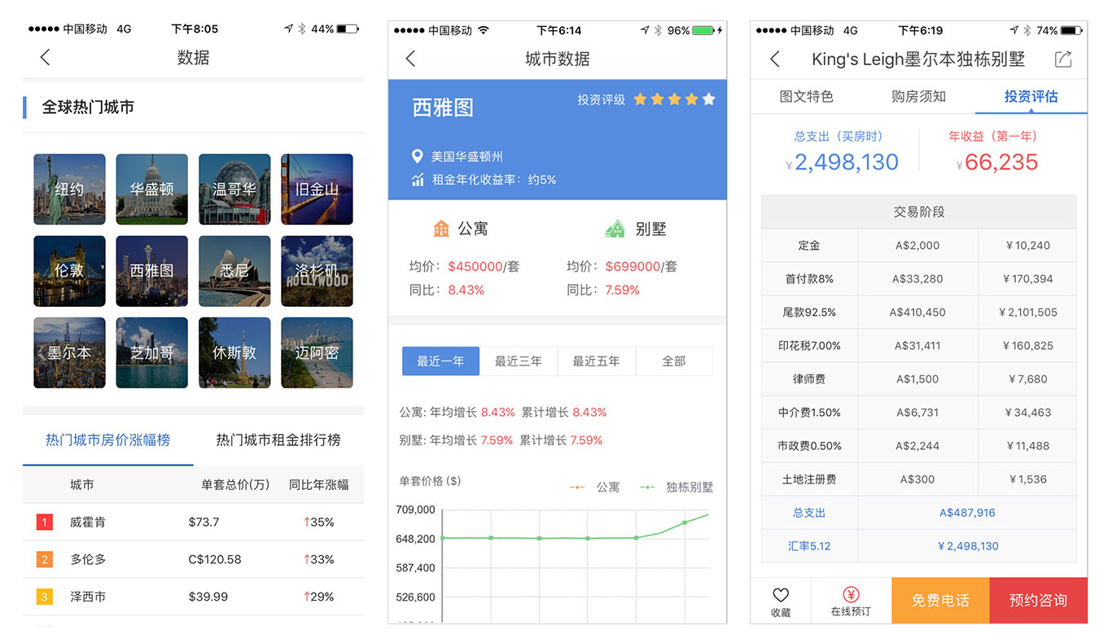Tap the 在线预订 yen icon
This screenshot has width=1099, height=643.
pyautogui.click(x=851, y=595)
